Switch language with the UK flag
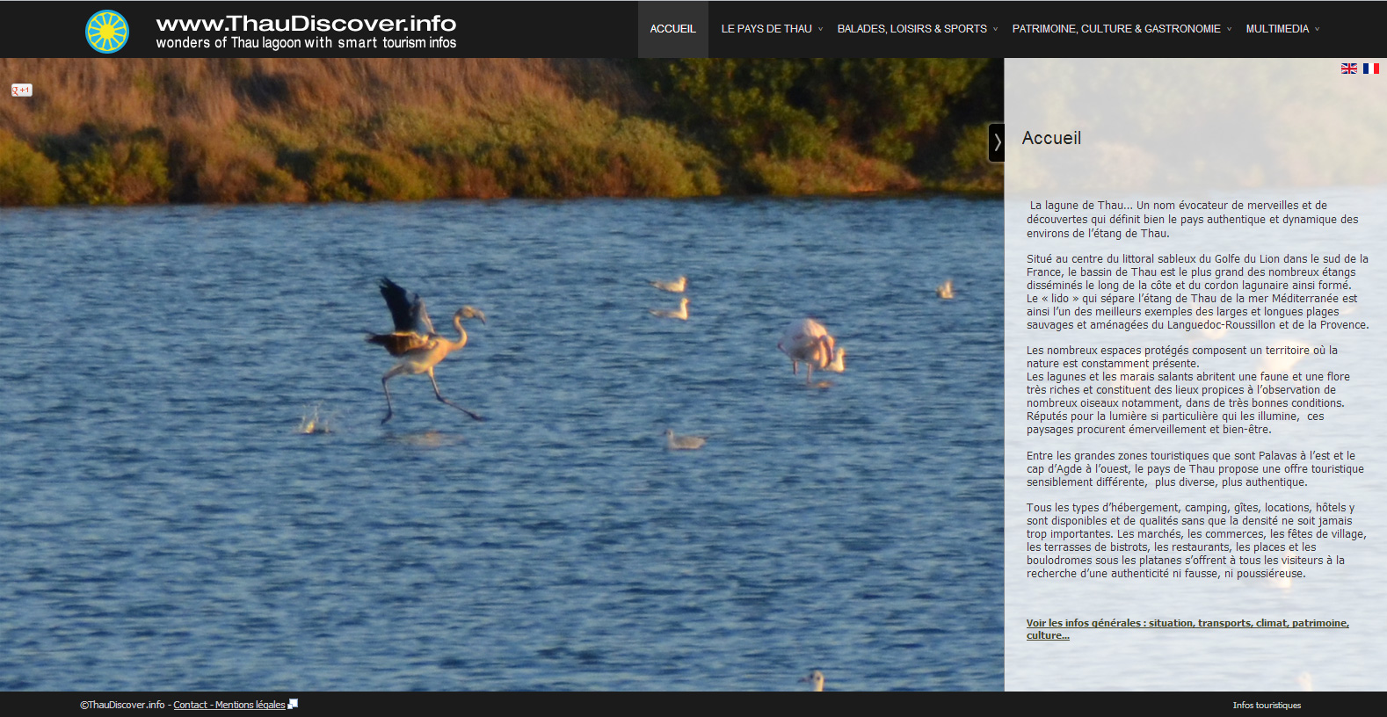Viewport: 1387px width, 717px height. point(1349,69)
